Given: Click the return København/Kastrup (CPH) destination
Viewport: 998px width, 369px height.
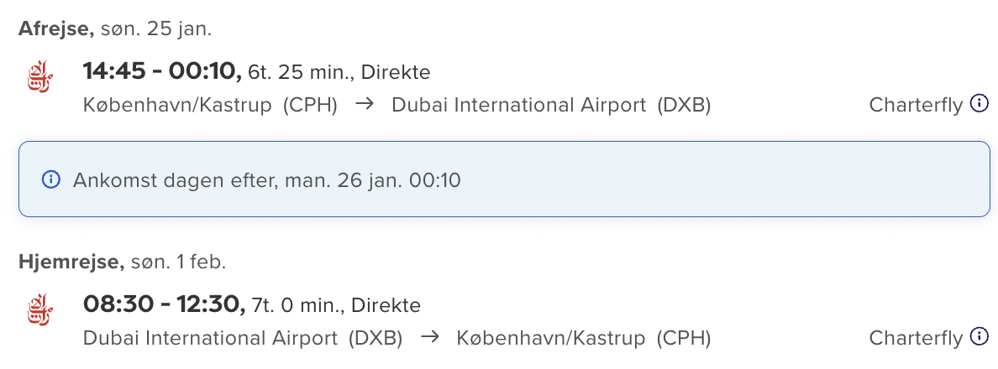Looking at the screenshot, I should coord(584,338).
